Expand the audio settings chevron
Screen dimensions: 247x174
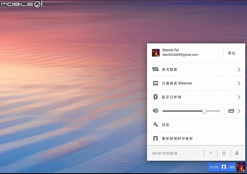click(239, 111)
